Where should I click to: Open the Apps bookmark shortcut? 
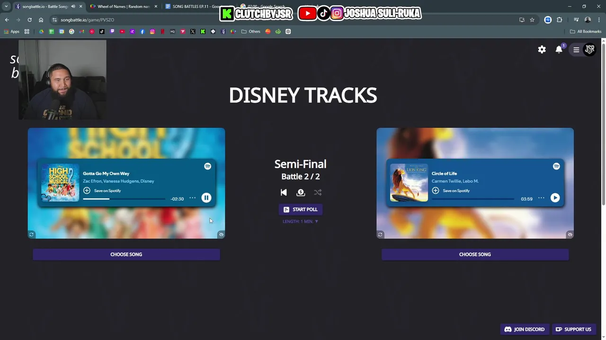point(12,32)
